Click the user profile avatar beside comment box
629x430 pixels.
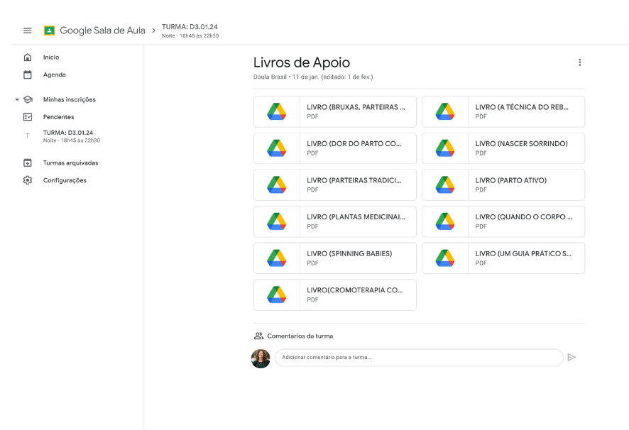click(x=261, y=358)
